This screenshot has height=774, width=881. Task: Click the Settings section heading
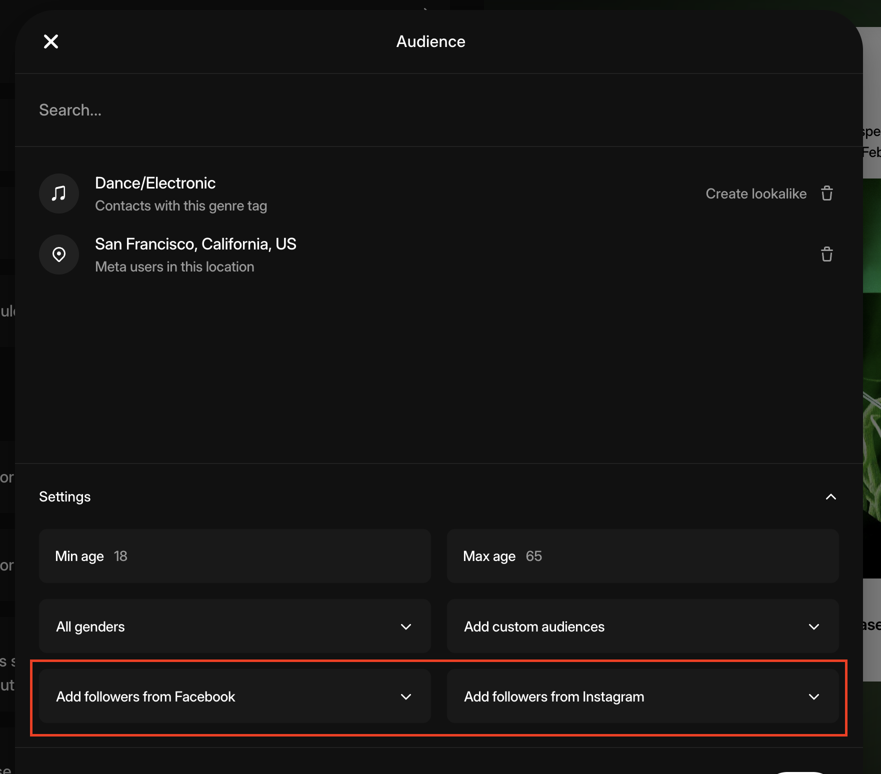65,496
